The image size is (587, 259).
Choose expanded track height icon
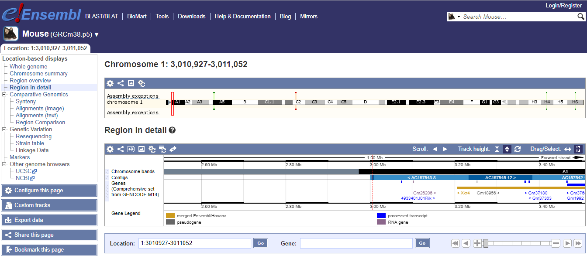coord(507,149)
